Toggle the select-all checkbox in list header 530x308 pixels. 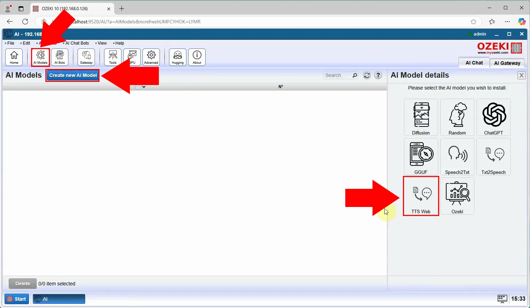[138, 87]
